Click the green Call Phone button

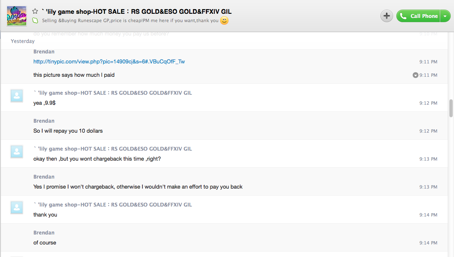point(418,16)
